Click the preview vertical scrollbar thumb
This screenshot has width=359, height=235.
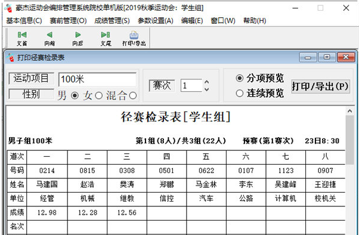[349, 140]
